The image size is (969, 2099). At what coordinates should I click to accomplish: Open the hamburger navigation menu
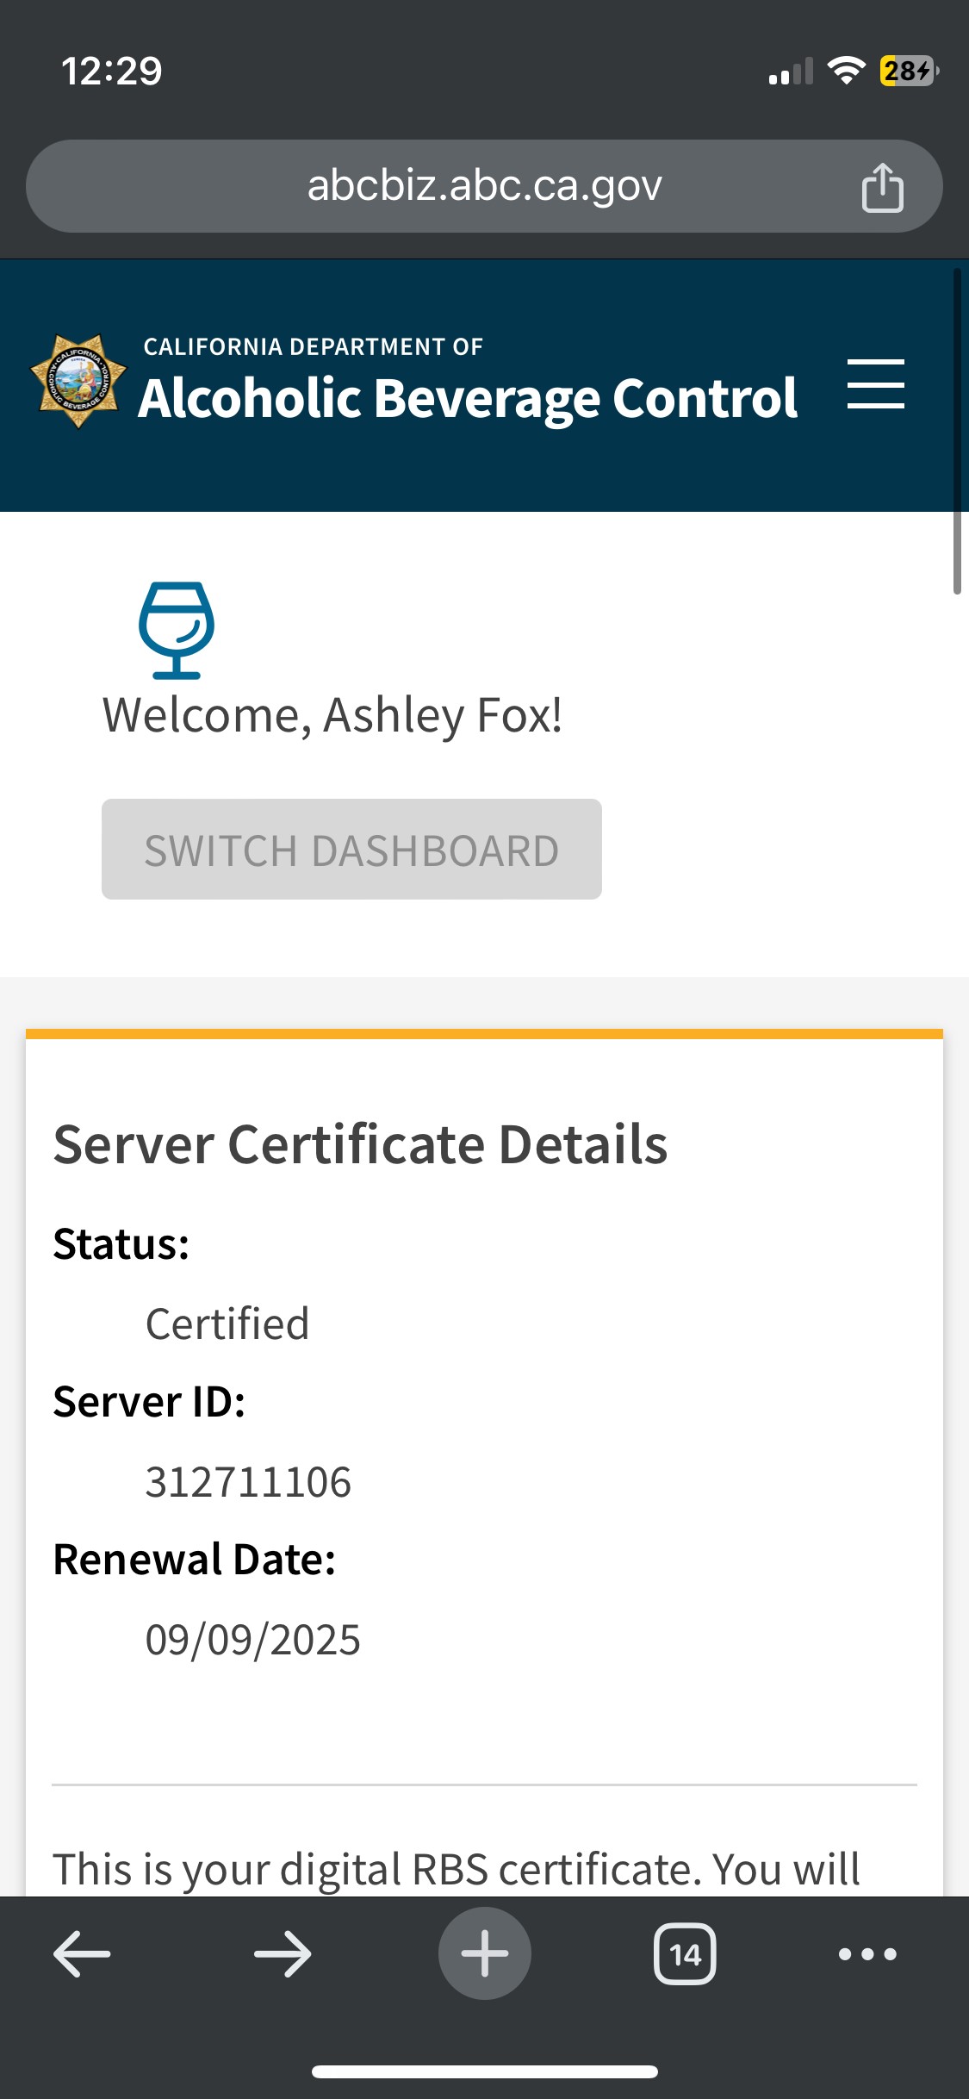point(875,384)
